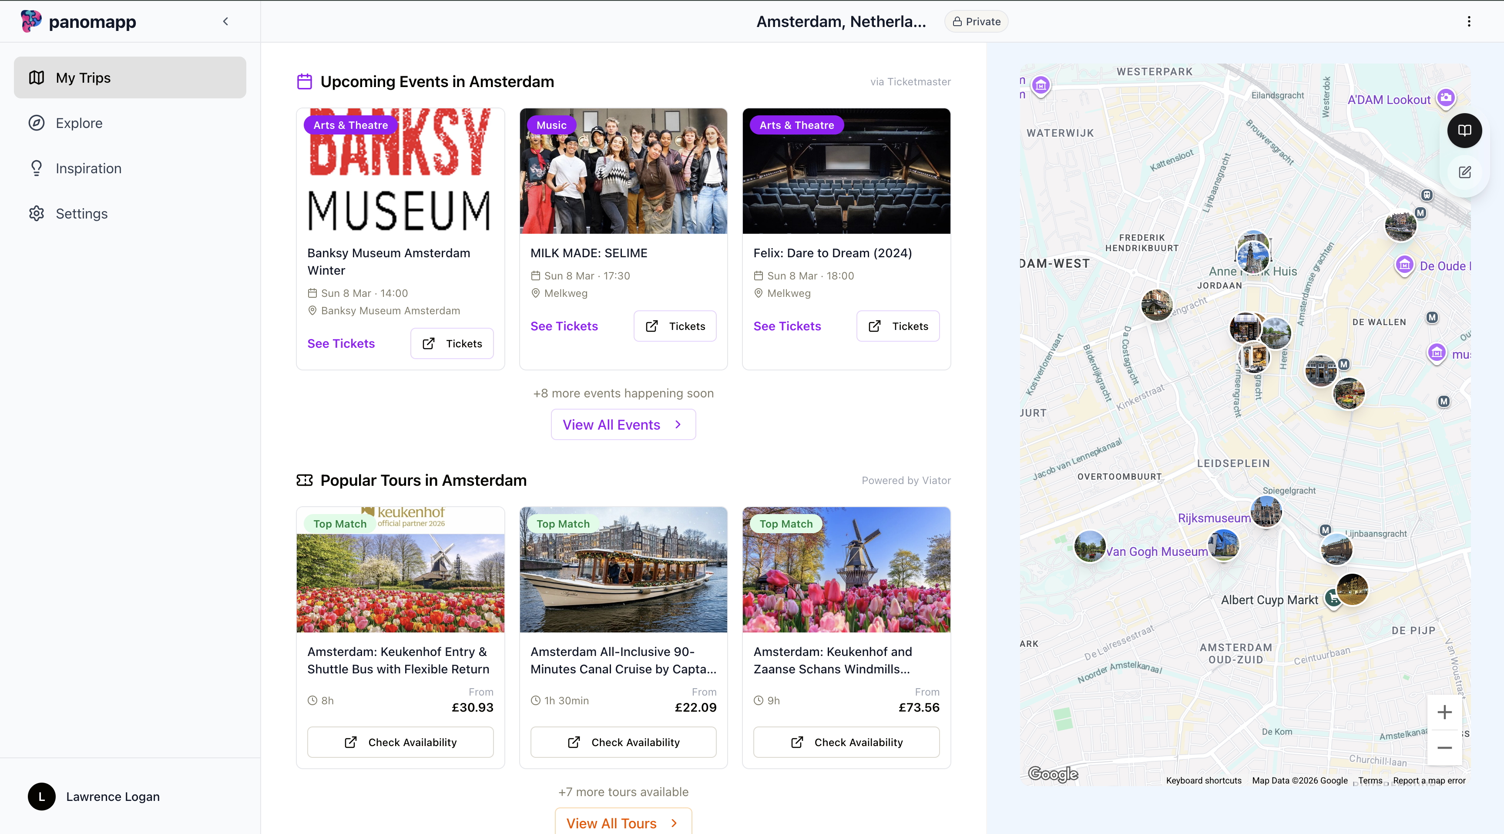Viewport: 1504px width, 834px height.
Task: Open Keyboard shortcuts on the map
Action: (1203, 781)
